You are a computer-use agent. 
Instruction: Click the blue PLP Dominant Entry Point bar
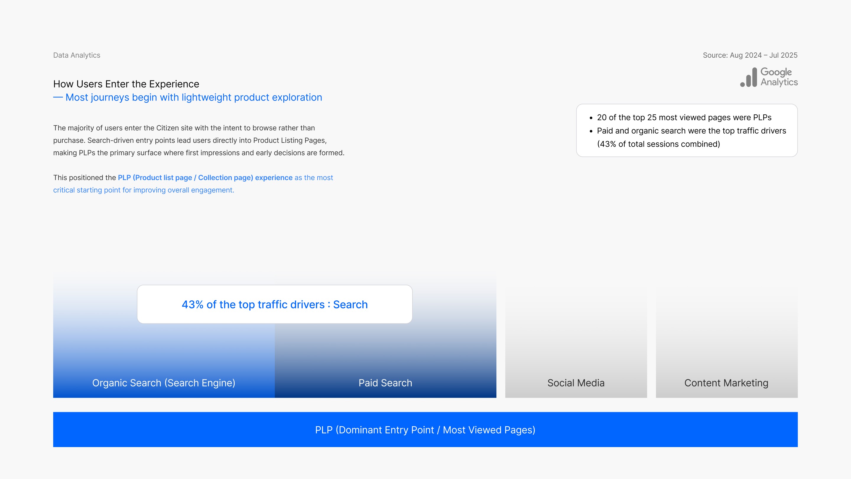tap(425, 429)
